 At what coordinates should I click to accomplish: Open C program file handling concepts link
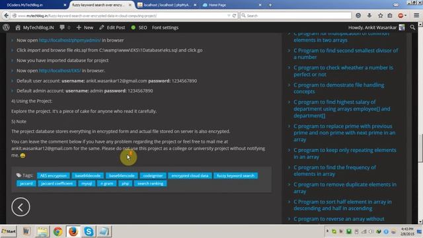[x=338, y=88]
